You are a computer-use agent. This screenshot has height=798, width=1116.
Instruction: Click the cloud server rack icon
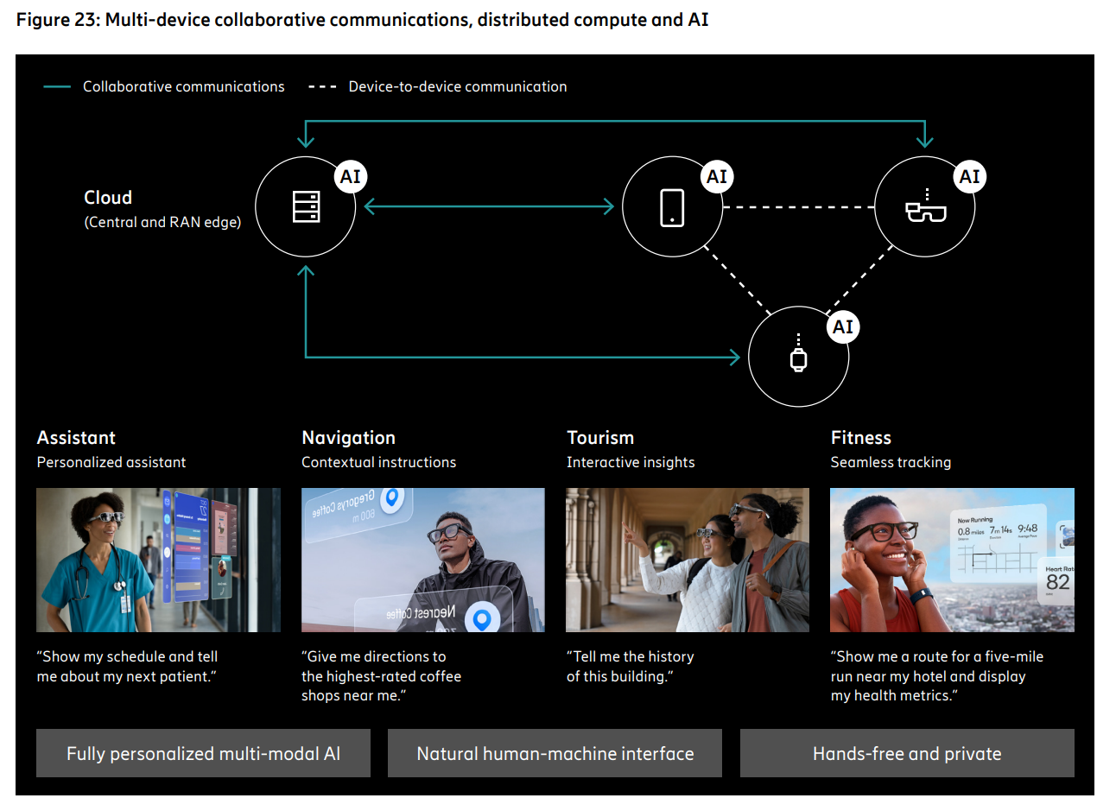(x=307, y=207)
